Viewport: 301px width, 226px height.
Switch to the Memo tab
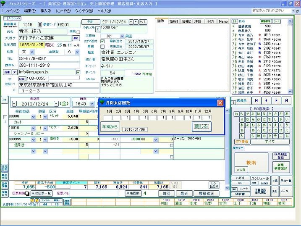pos(223,21)
